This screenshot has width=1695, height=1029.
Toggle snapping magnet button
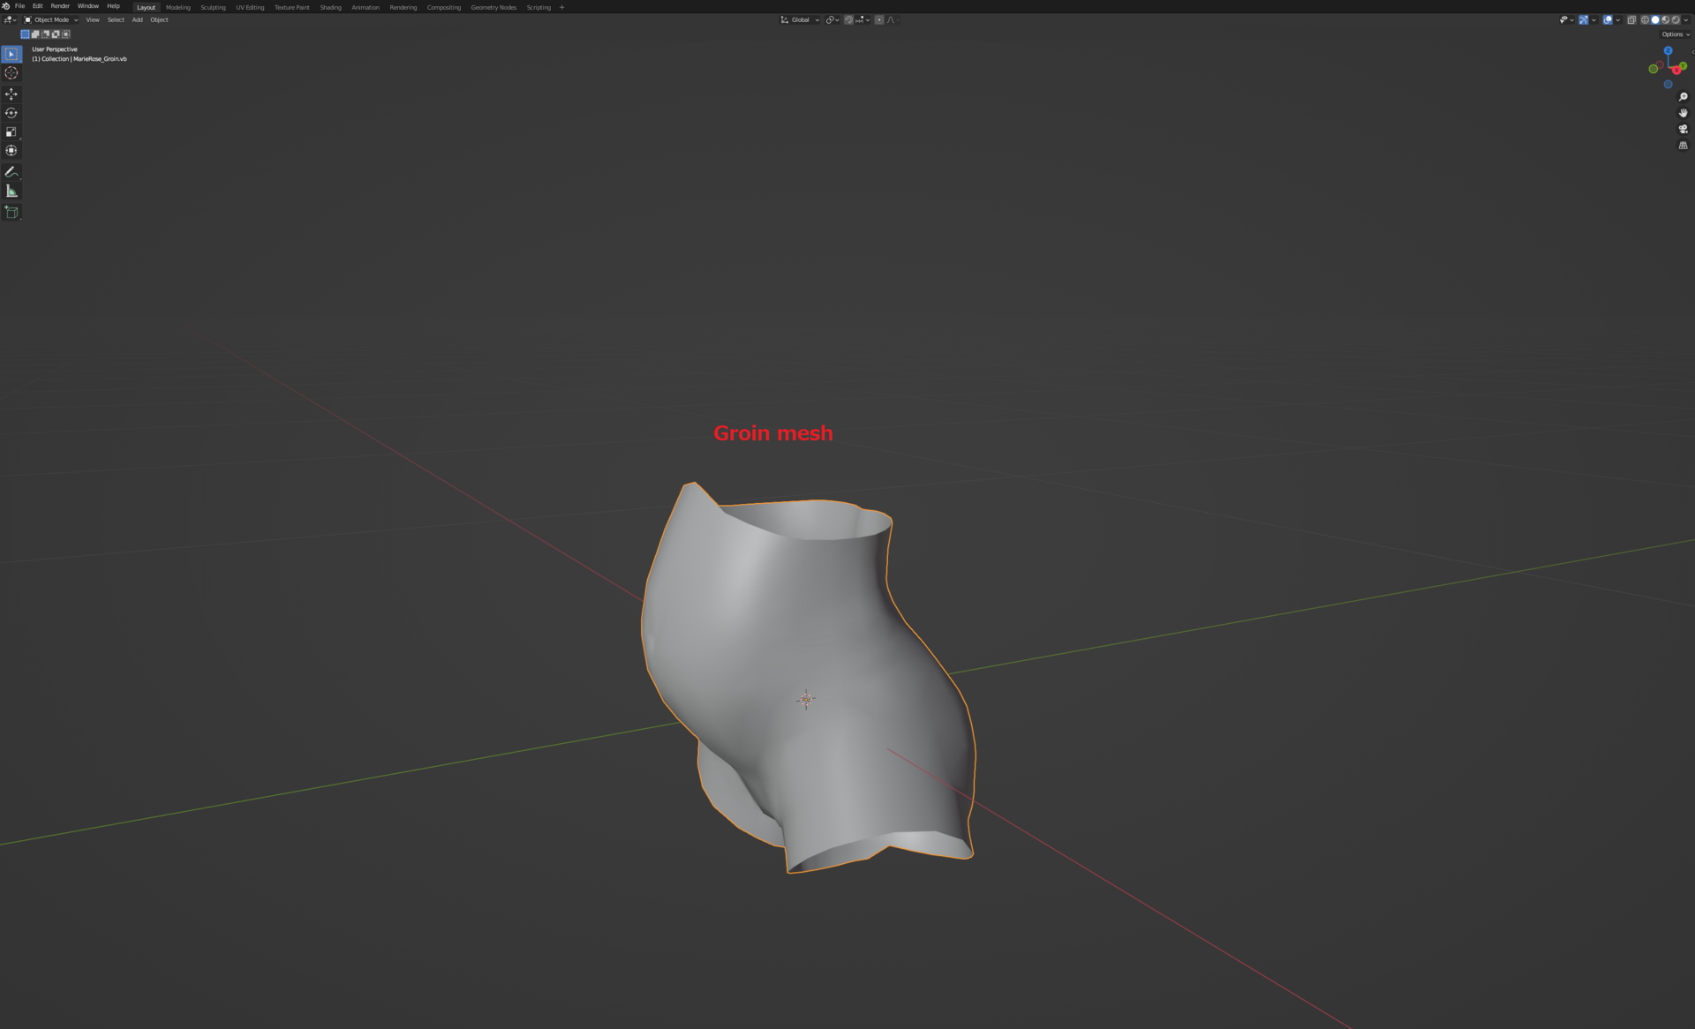[x=848, y=19]
